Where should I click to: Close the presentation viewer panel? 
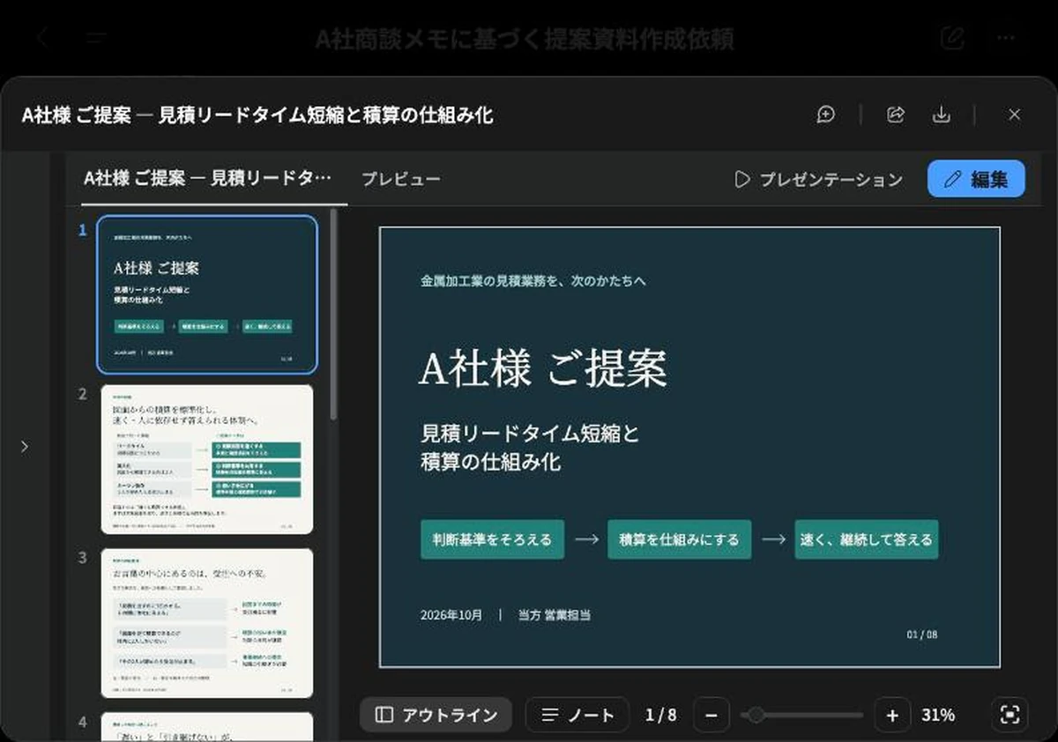[1015, 115]
